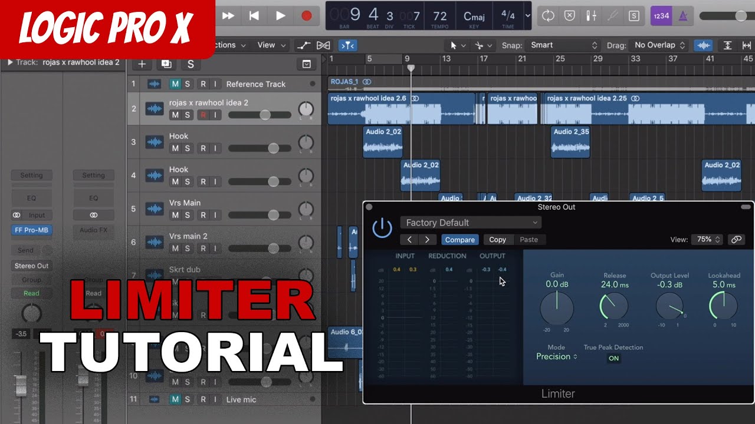Viewport: 755px width, 424px height.
Task: Select the Audio 2_35 region
Action: click(x=570, y=143)
